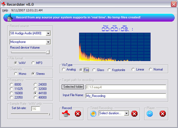This screenshot has height=128, width=178.
Task: Stop recording with red X in Record group
Action: click(78, 114)
